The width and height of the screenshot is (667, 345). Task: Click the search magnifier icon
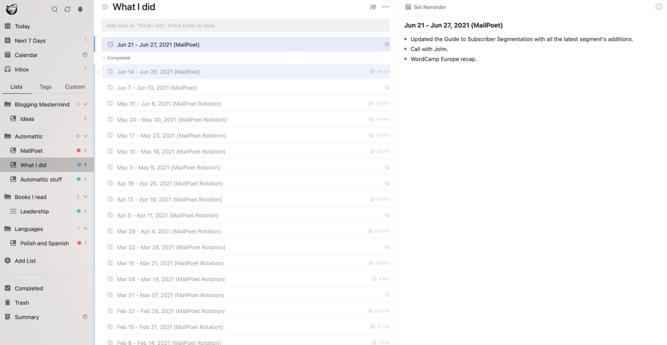pos(55,9)
